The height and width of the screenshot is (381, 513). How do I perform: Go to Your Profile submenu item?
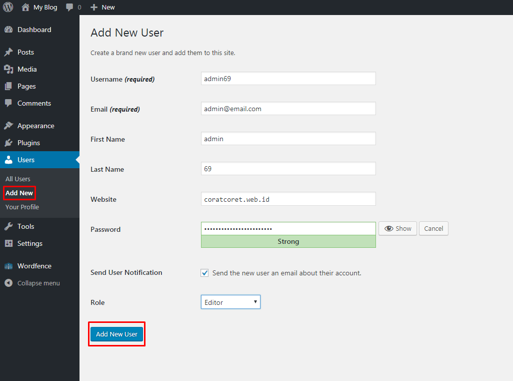tap(22, 207)
